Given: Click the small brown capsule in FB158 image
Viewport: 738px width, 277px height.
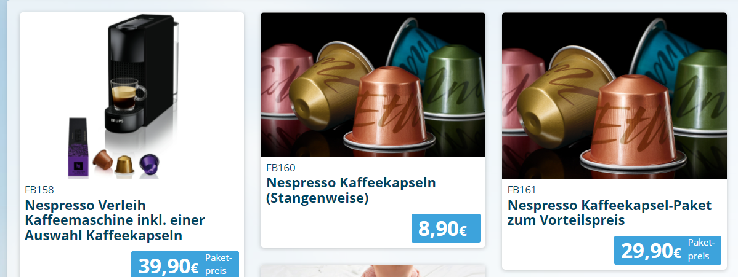Looking at the screenshot, I should [x=103, y=160].
